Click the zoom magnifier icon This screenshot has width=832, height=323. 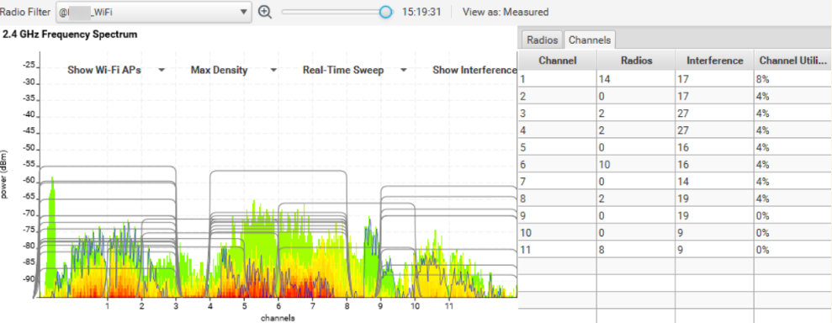point(265,13)
